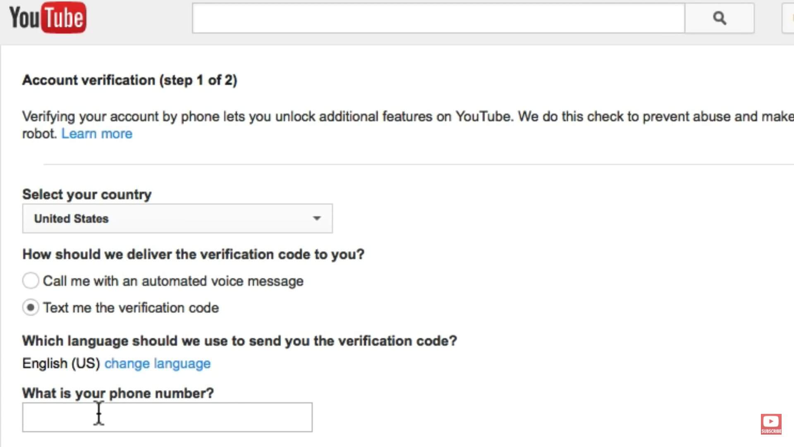Click the "How should we deliver" question text
794x447 pixels.
193,254
